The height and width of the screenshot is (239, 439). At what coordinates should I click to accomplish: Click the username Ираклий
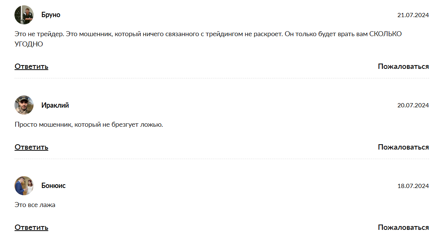[x=55, y=105]
